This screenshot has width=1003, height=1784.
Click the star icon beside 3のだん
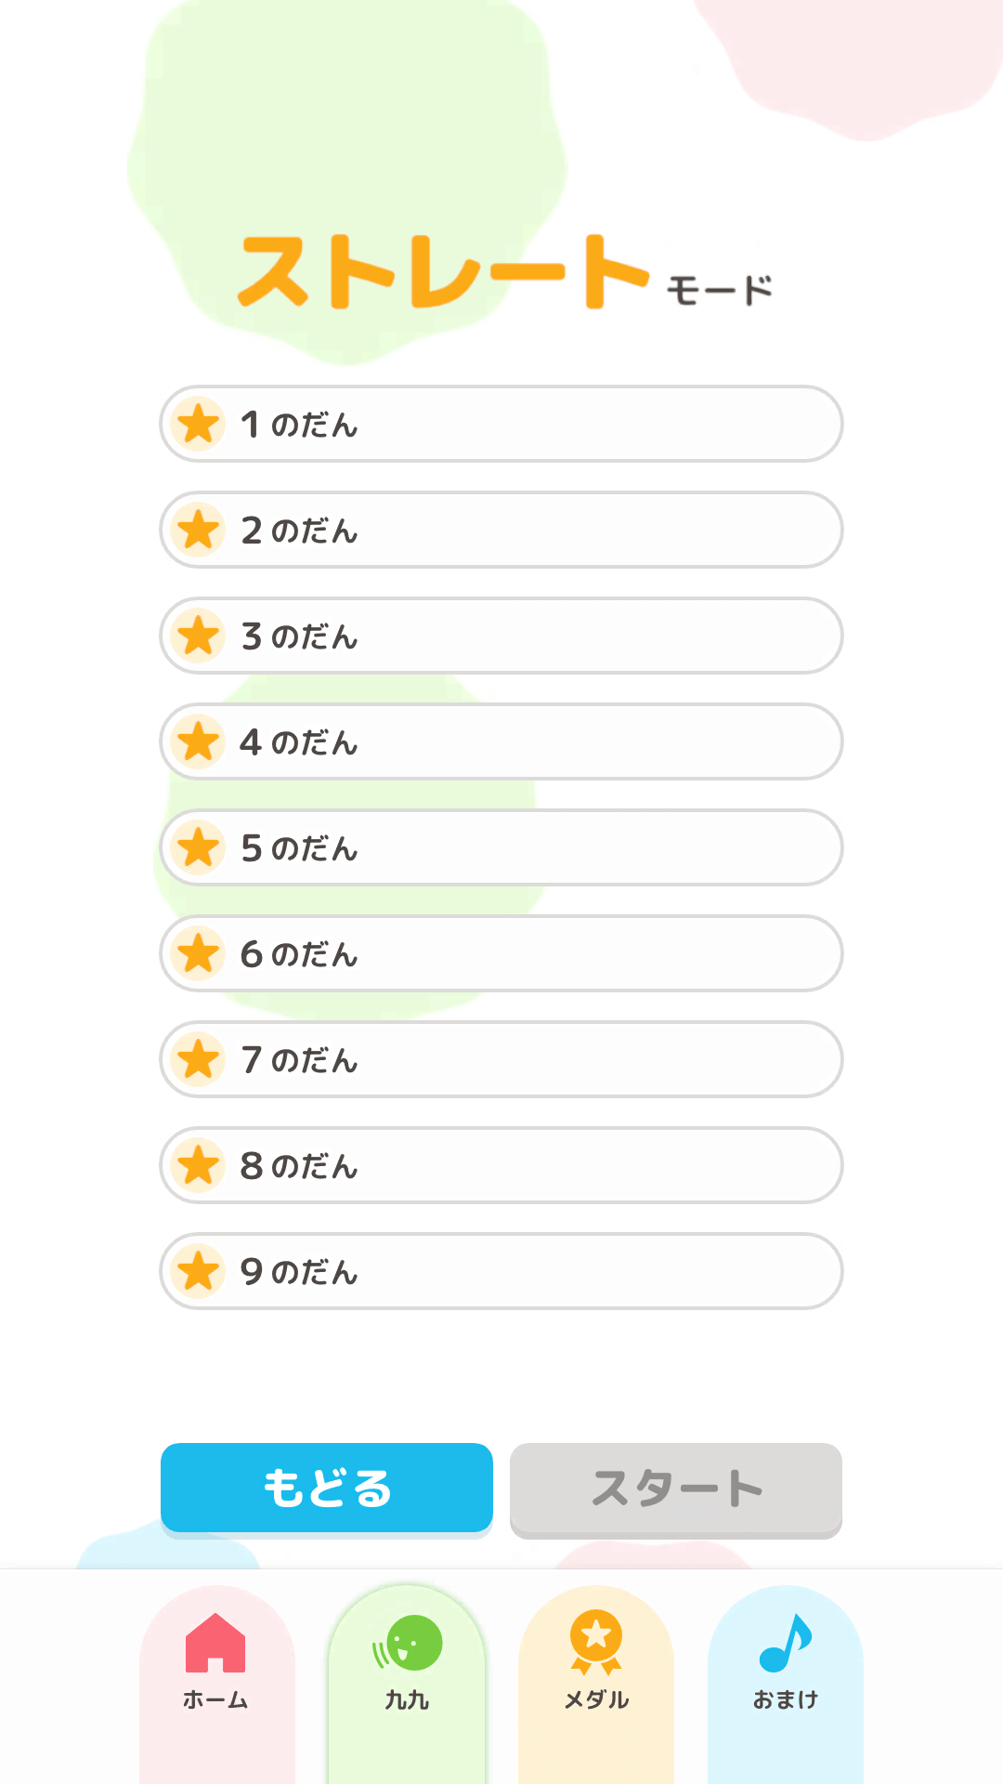tap(199, 636)
